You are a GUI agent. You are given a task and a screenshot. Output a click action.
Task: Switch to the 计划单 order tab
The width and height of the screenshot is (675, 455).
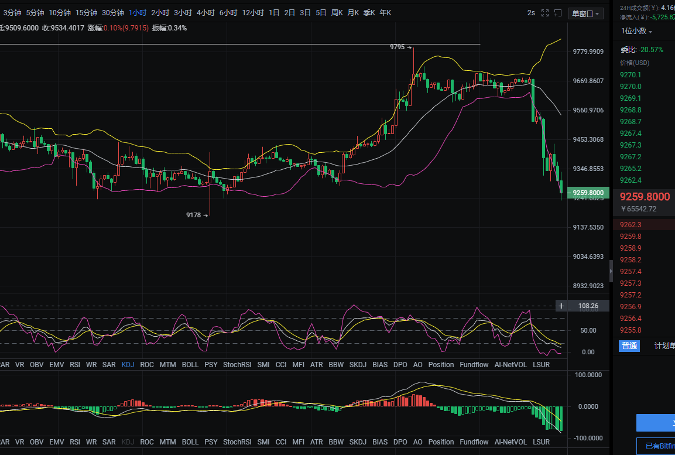[664, 345]
